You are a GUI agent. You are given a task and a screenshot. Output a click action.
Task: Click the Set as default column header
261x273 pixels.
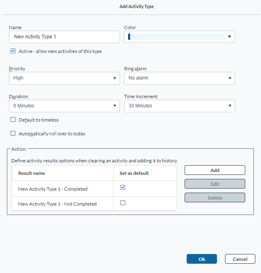tap(145, 173)
